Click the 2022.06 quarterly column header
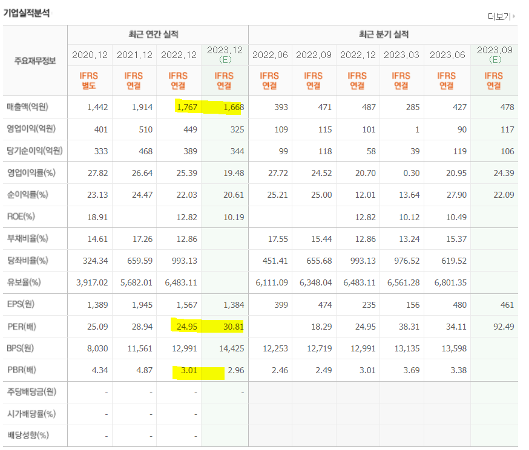This screenshot has height=450, width=529. point(270,55)
